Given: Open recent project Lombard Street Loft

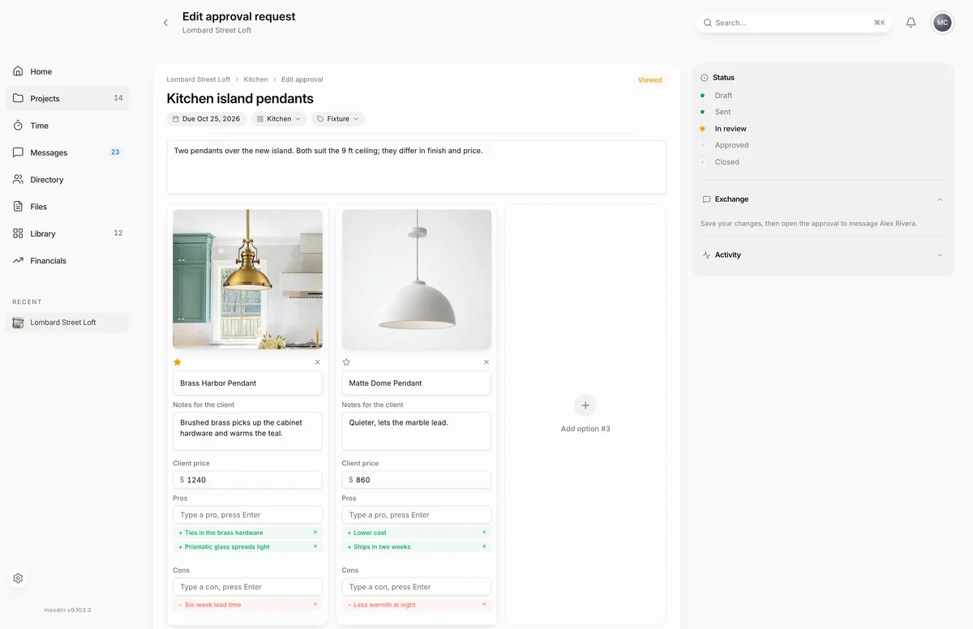Looking at the screenshot, I should point(67,323).
